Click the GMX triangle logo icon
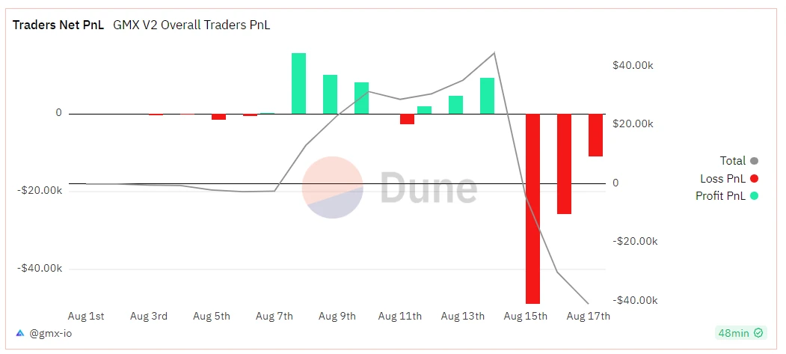The width and height of the screenshot is (786, 354). 19,333
